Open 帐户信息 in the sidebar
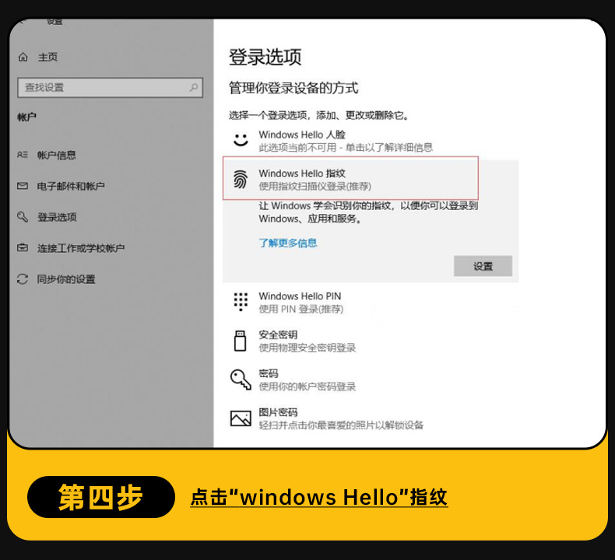 click(57, 156)
